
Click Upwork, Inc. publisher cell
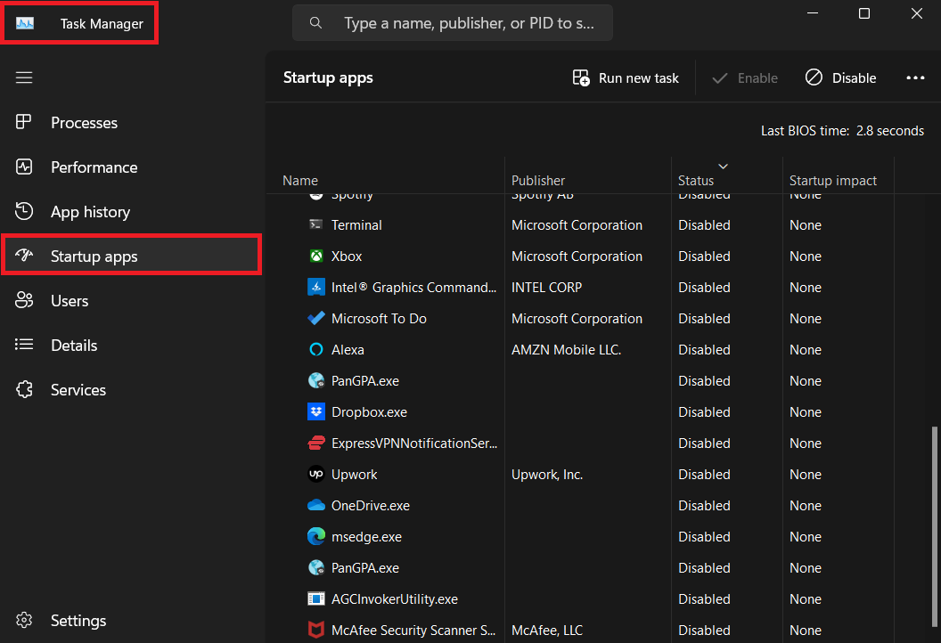[547, 475]
